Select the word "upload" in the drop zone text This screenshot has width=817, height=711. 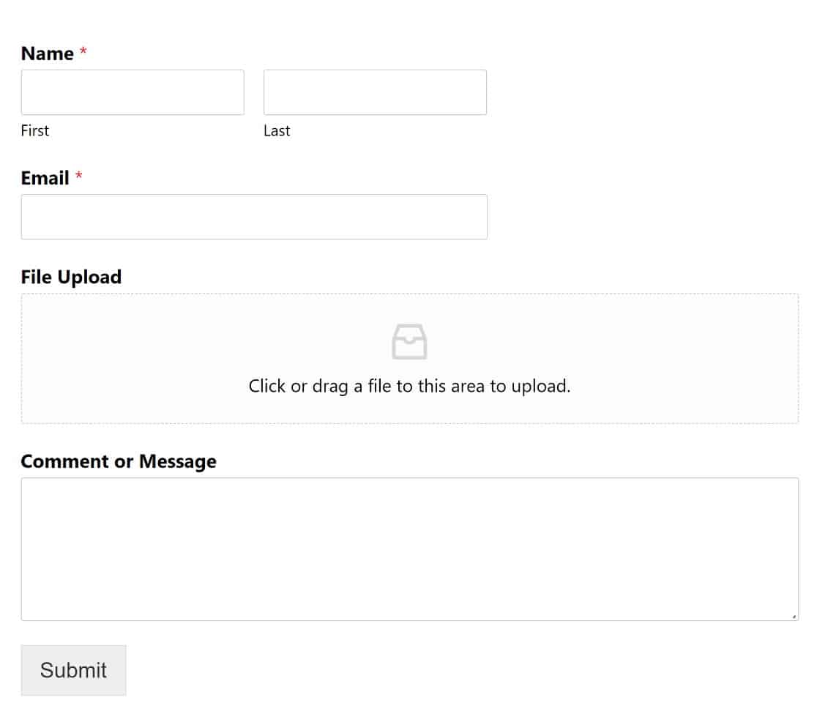(x=540, y=387)
